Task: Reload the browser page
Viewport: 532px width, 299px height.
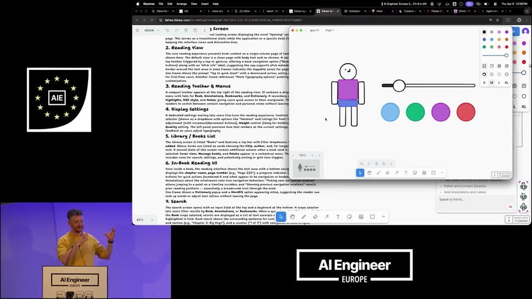Action: [152, 20]
